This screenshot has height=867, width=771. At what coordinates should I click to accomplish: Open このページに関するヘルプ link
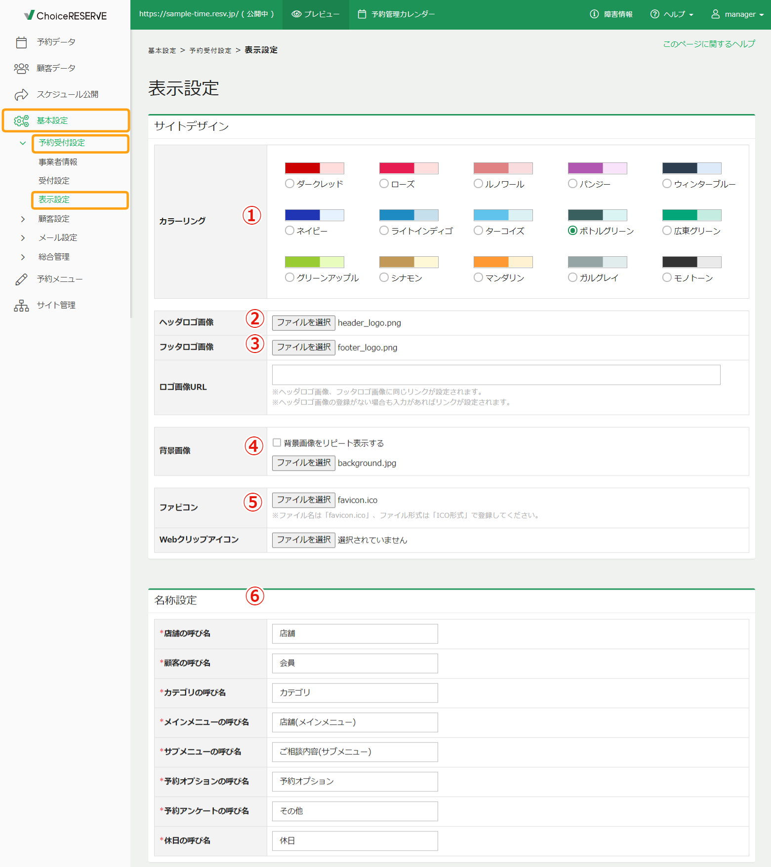[709, 44]
